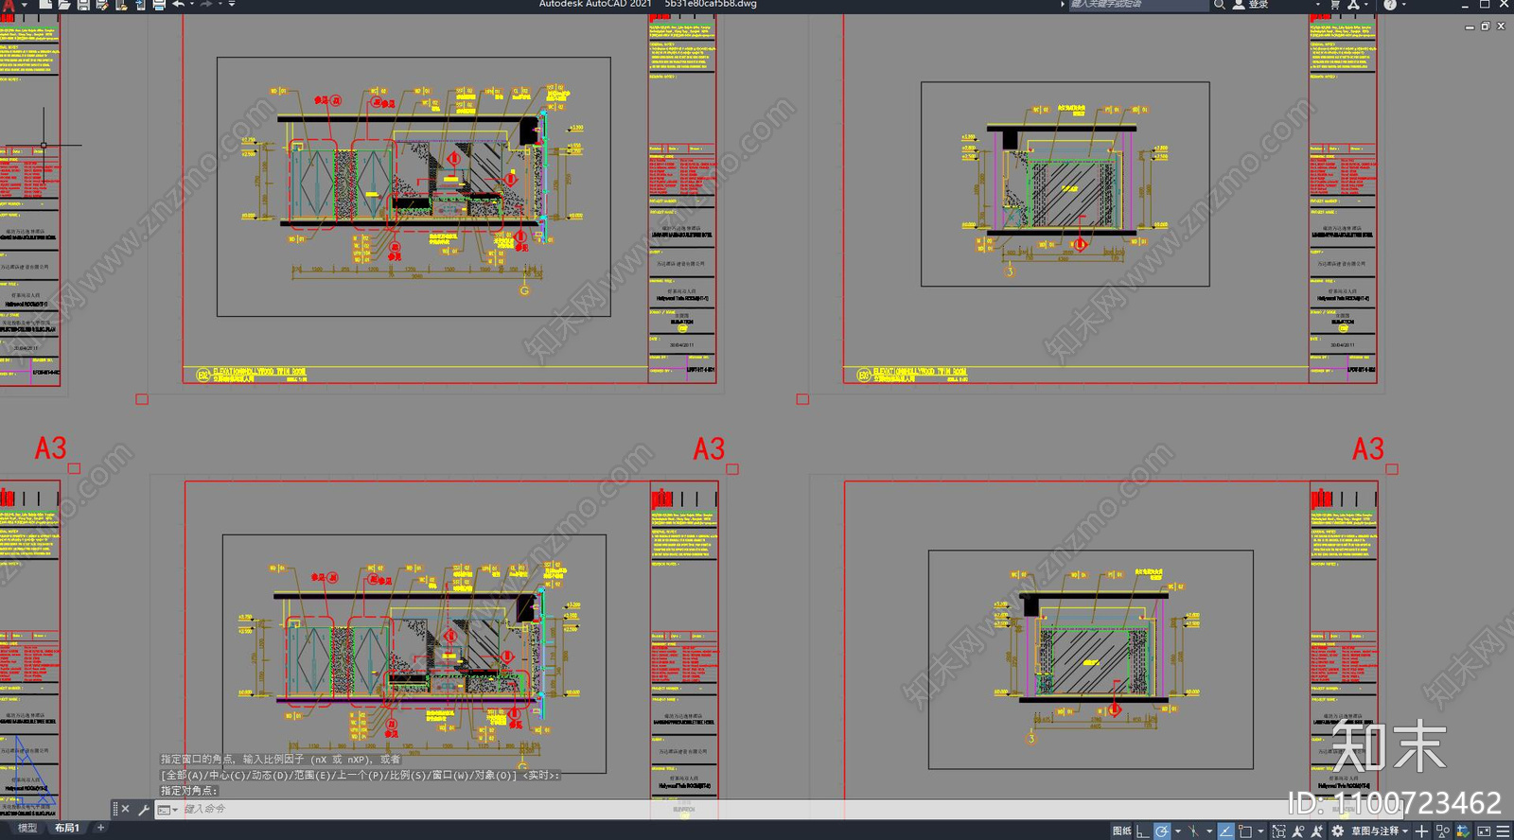Viewport: 1514px width, 840px height.
Task: Toggle ortho mode in status bar
Action: [1143, 831]
